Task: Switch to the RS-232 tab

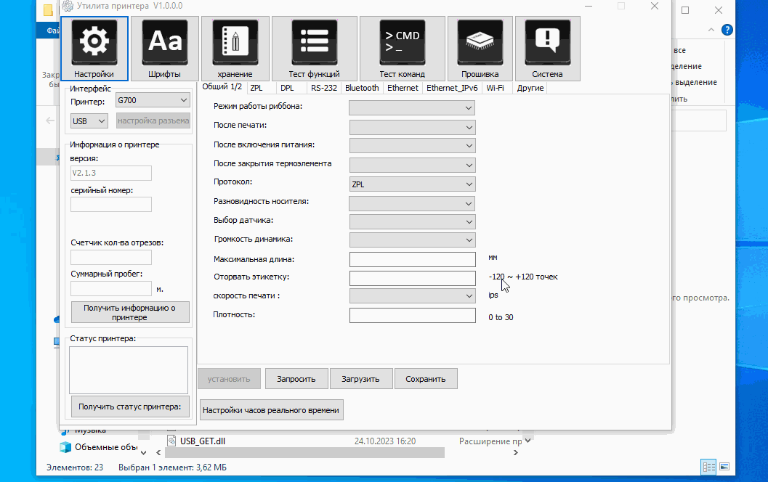Action: pyautogui.click(x=324, y=88)
